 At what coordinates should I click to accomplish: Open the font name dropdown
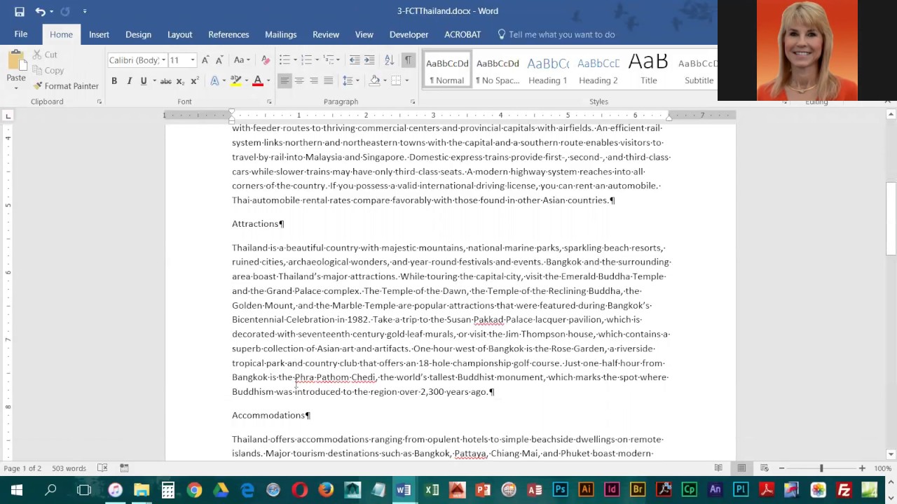(163, 60)
